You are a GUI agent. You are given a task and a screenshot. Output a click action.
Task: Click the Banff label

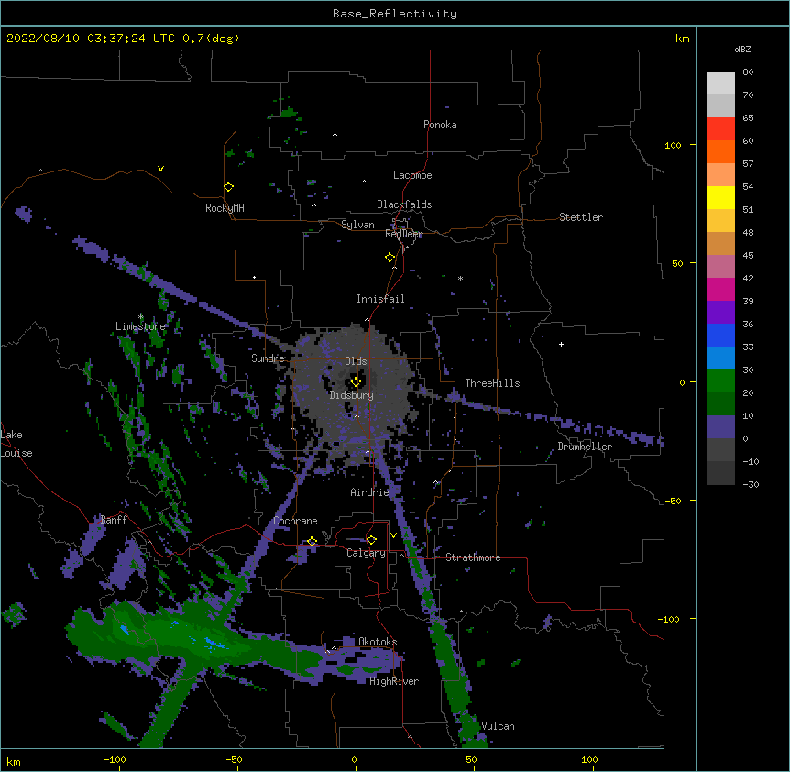[114, 520]
